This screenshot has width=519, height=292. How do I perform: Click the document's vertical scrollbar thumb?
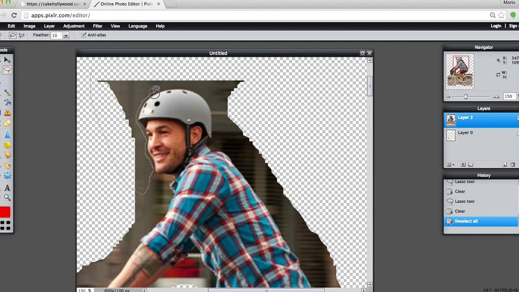(369, 86)
